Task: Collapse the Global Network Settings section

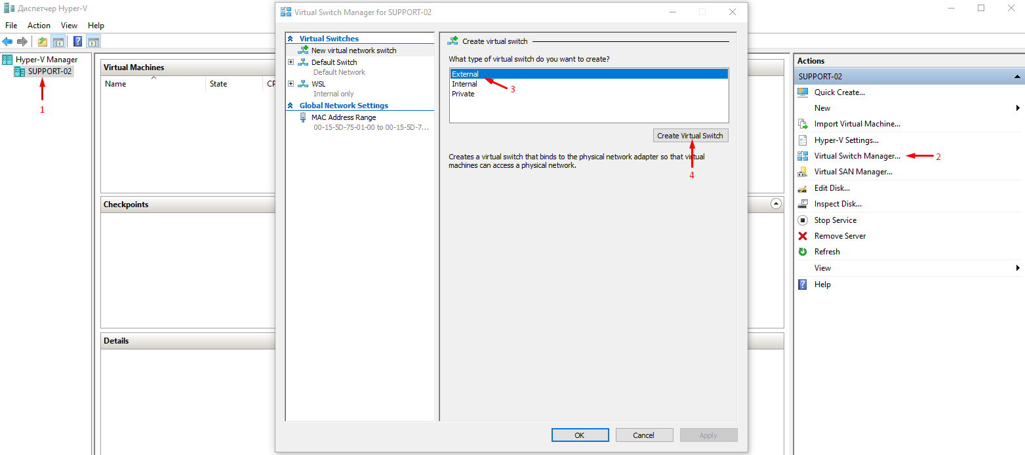Action: 291,105
